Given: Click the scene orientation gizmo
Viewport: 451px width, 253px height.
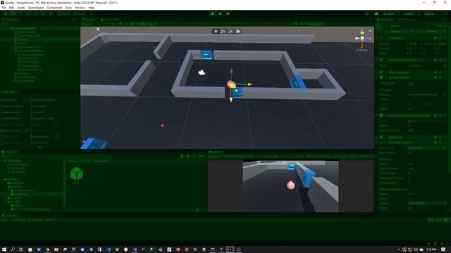Looking at the screenshot, I should pos(362,38).
